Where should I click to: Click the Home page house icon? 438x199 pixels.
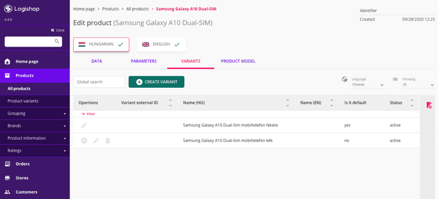(x=7, y=62)
